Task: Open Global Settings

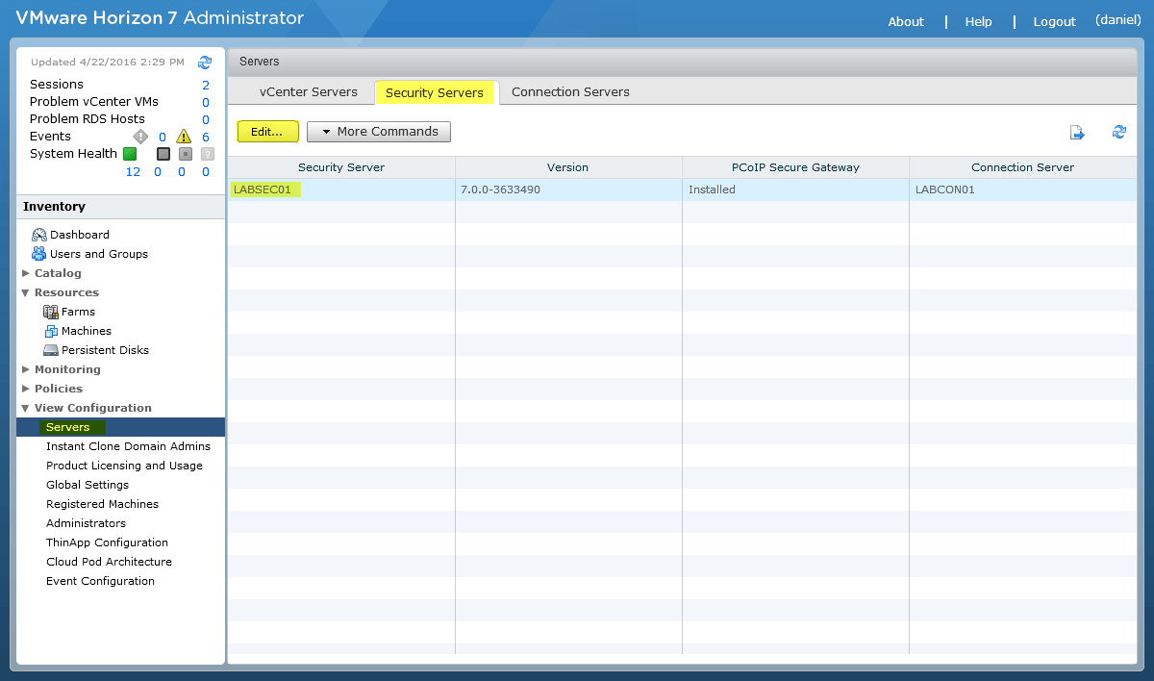Action: [87, 485]
